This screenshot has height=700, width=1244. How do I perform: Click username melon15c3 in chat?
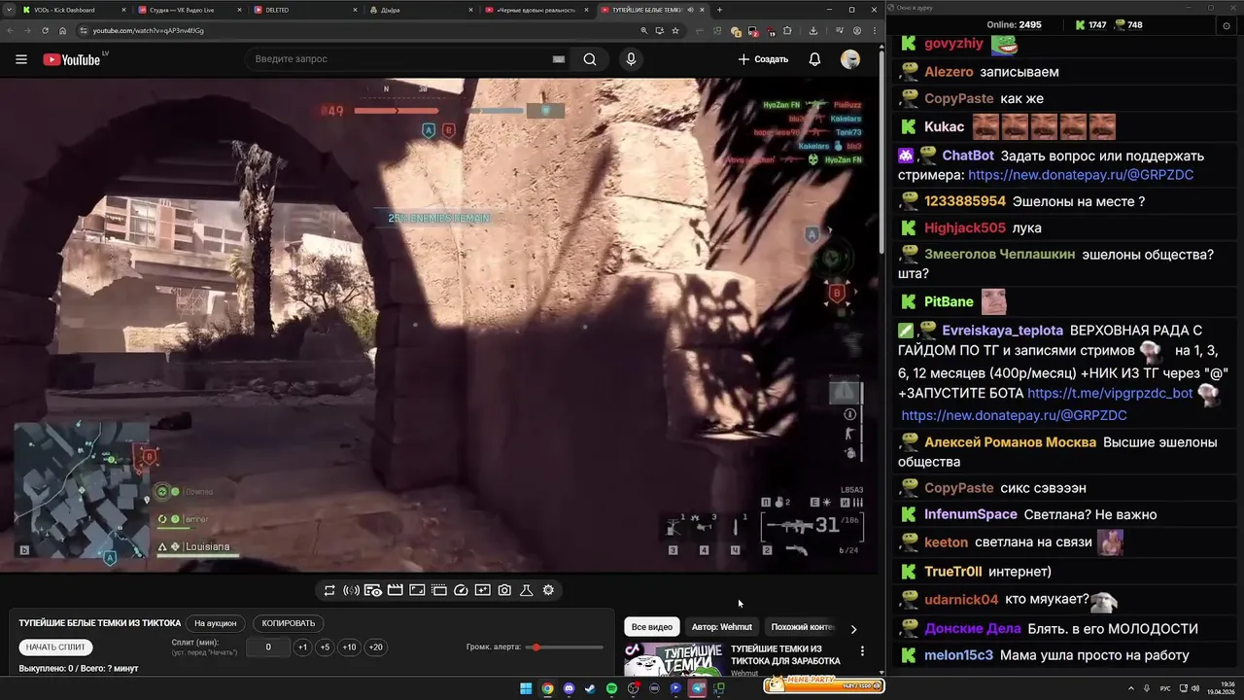(958, 656)
